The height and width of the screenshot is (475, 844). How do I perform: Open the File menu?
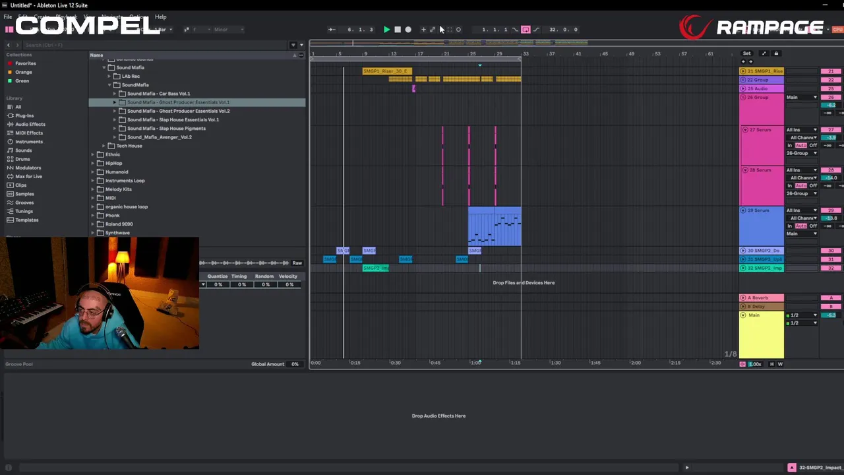tap(8, 16)
